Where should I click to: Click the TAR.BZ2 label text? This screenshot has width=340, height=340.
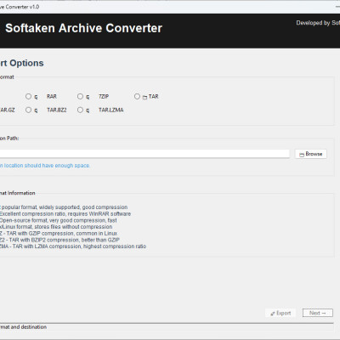click(57, 110)
